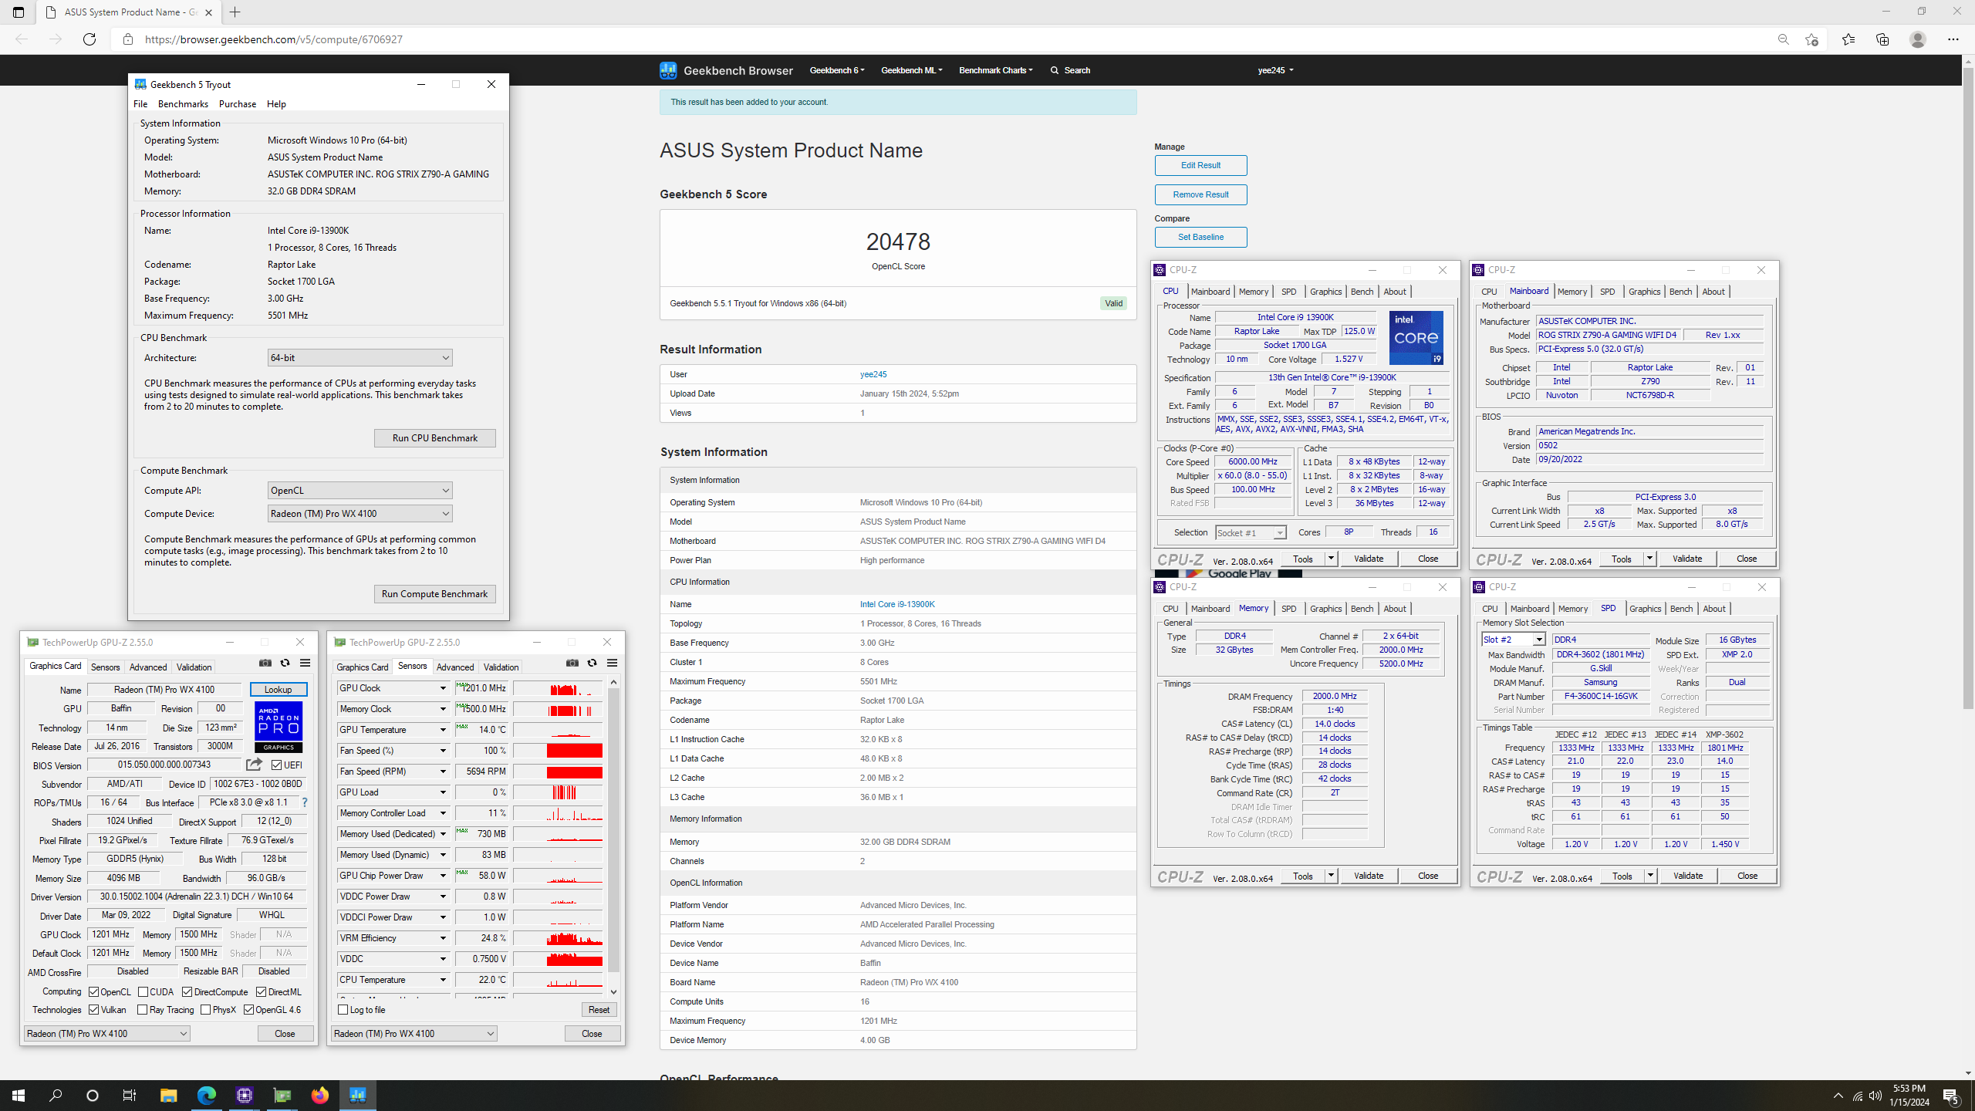Click the zoom magnifier icon in address bar
This screenshot has height=1111, width=1975.
click(x=1783, y=39)
